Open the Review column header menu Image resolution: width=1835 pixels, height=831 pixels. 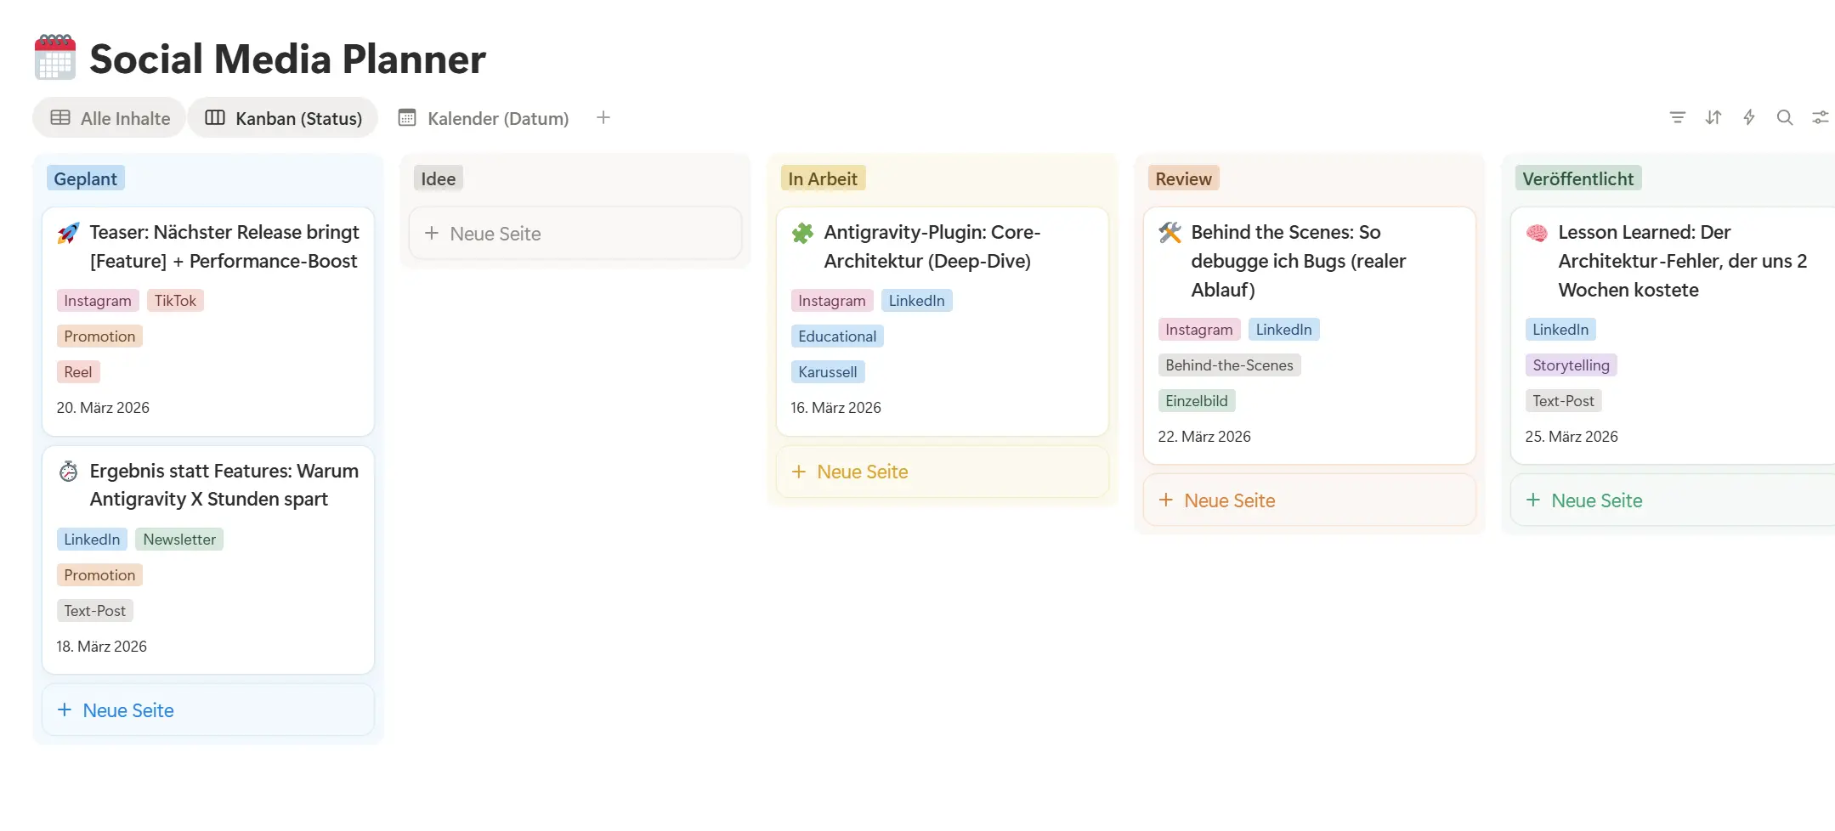point(1182,178)
